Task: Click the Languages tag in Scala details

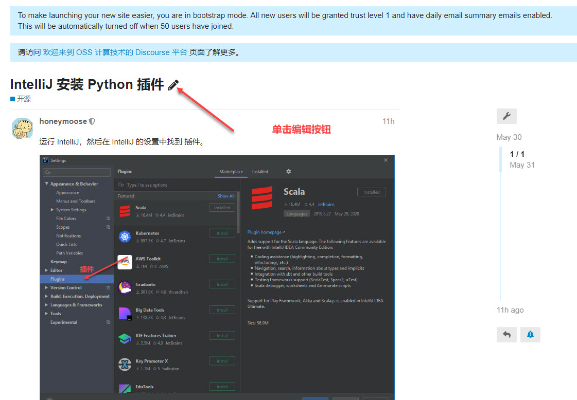Action: (x=296, y=213)
